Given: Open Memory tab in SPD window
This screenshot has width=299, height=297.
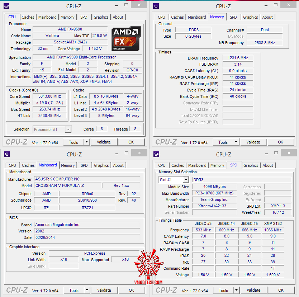Looking at the screenshot, I should (x=217, y=165).
